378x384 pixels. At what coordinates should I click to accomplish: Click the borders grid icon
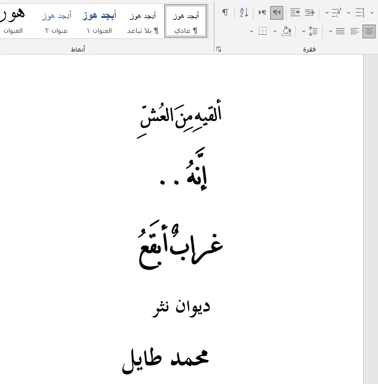coord(262,31)
